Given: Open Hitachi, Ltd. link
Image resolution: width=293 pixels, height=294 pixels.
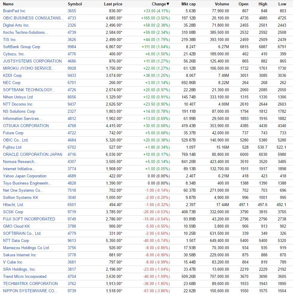Looking at the screenshot, I should pos(13,205).
